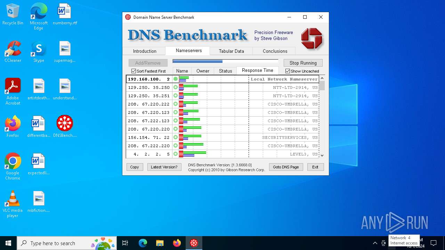Click the taskbar search box

pyautogui.click(x=67, y=243)
